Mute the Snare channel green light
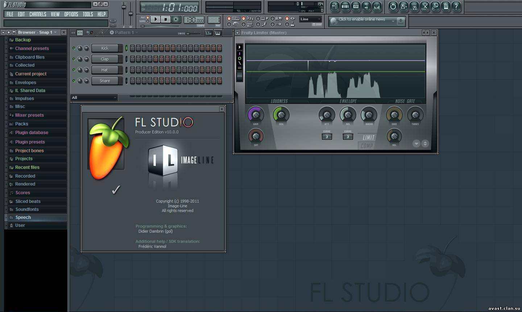 (74, 81)
